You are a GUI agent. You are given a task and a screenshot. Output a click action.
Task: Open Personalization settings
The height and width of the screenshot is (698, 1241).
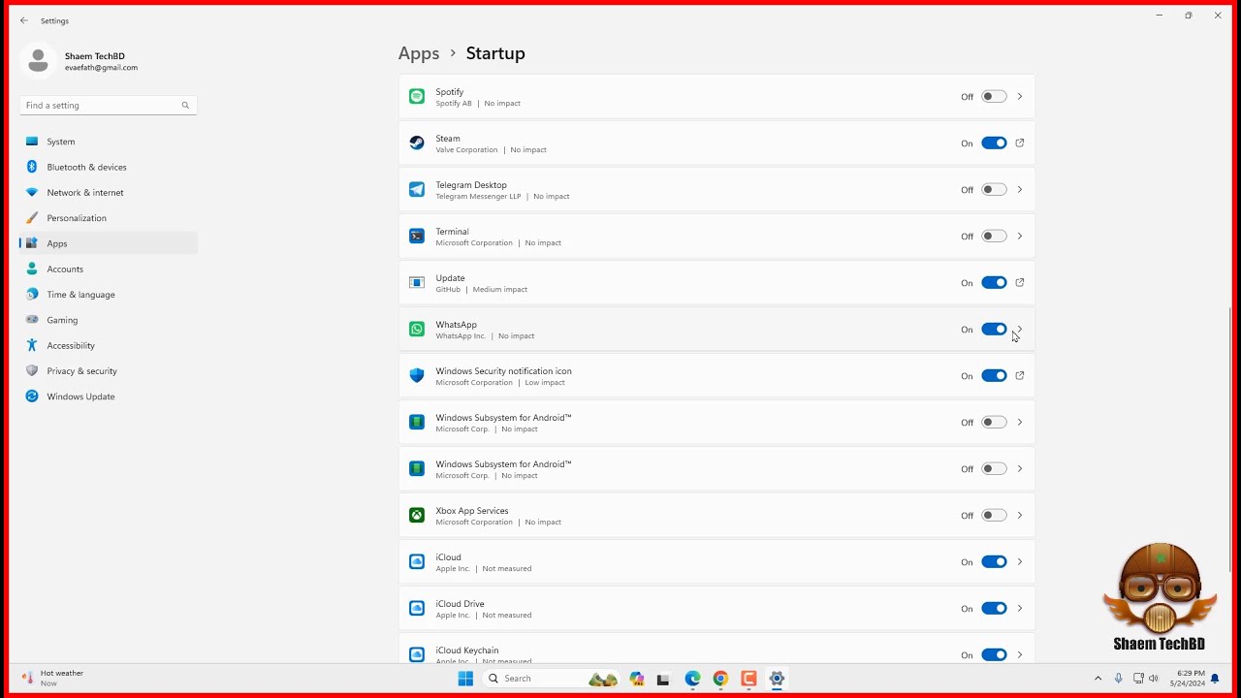(x=108, y=218)
